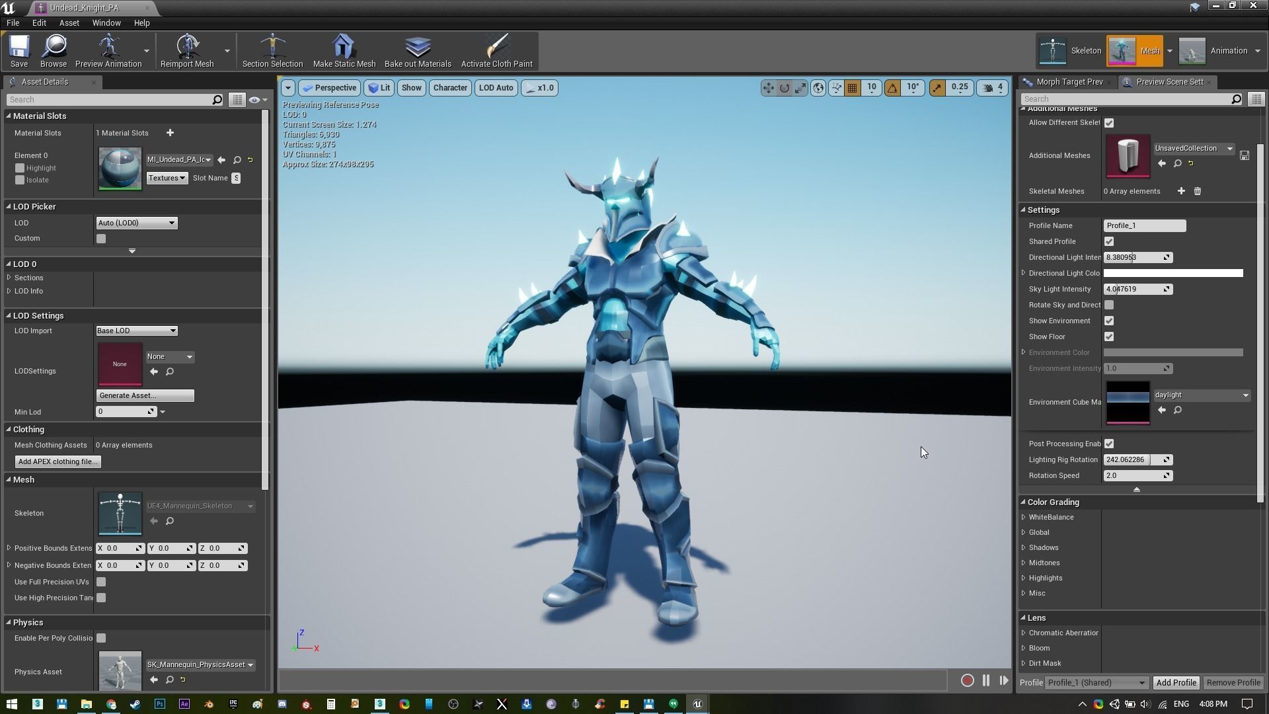Toggle grid snapping icon
This screenshot has height=714, width=1269.
(x=853, y=88)
